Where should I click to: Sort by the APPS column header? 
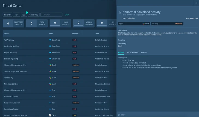pos(51,34)
